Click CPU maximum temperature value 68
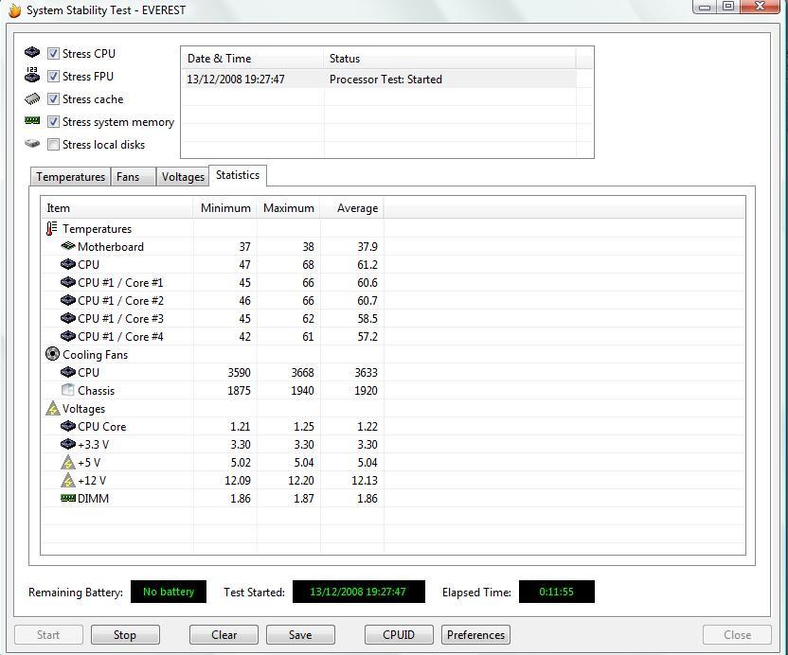This screenshot has width=788, height=655. [308, 265]
